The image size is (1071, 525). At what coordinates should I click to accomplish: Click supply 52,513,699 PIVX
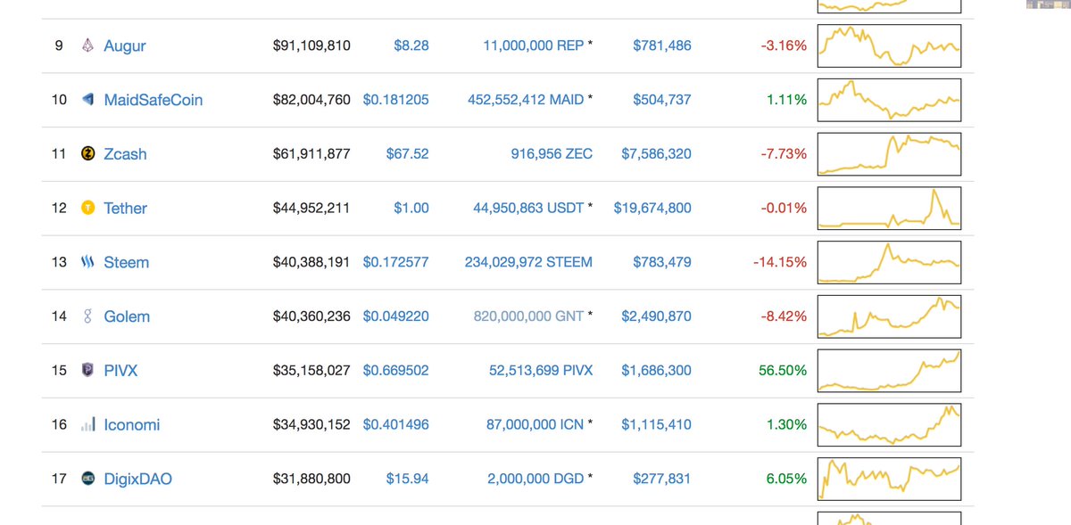[541, 370]
